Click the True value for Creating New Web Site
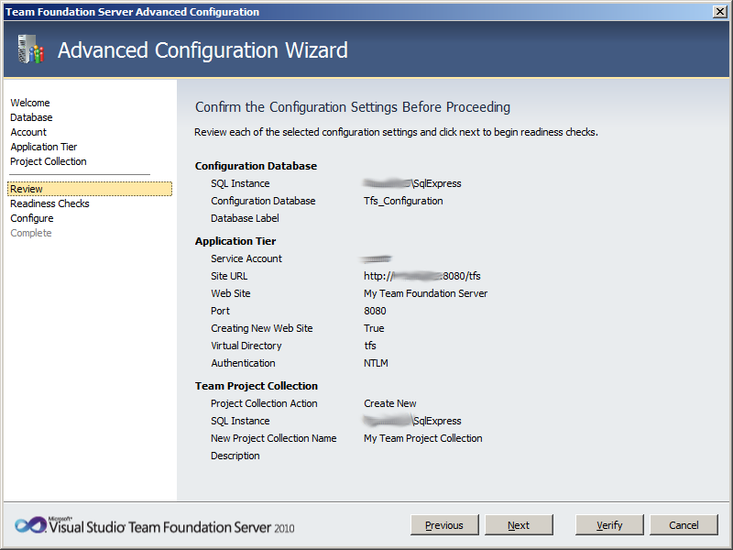The height and width of the screenshot is (550, 733). click(x=374, y=328)
